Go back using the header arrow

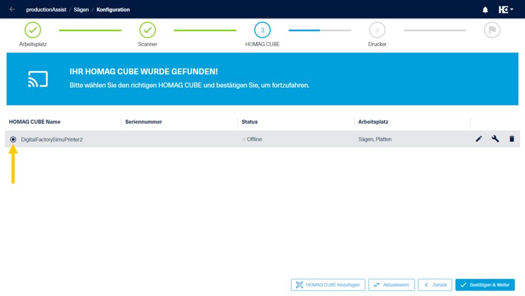(12, 10)
